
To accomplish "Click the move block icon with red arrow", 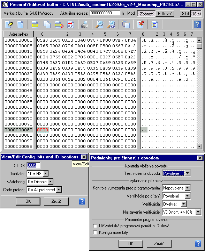I will [x=59, y=24].
